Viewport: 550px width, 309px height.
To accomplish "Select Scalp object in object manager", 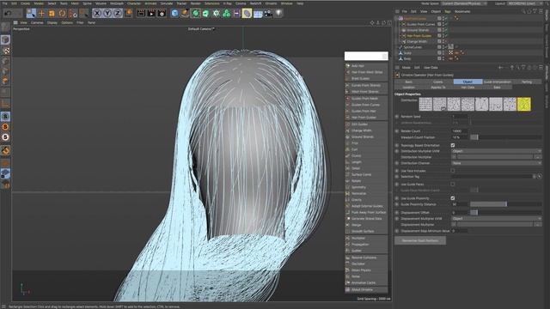I will click(407, 53).
